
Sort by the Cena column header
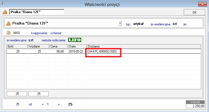59,46
